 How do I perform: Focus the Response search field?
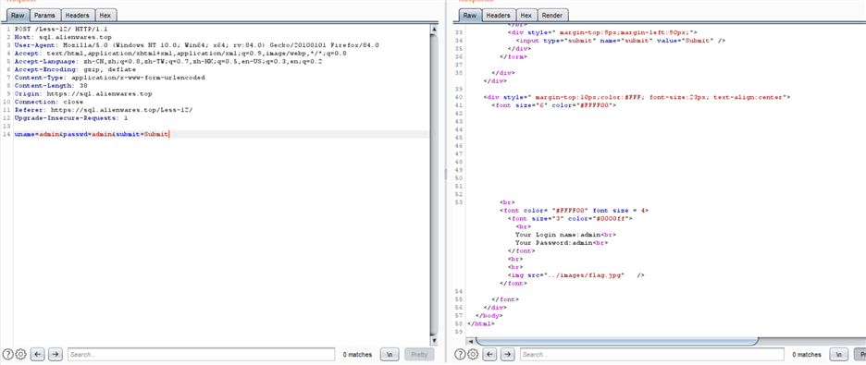(651, 355)
